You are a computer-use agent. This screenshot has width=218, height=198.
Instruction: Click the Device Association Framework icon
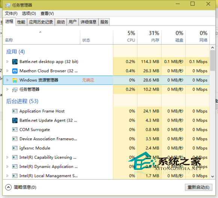(x=15, y=139)
